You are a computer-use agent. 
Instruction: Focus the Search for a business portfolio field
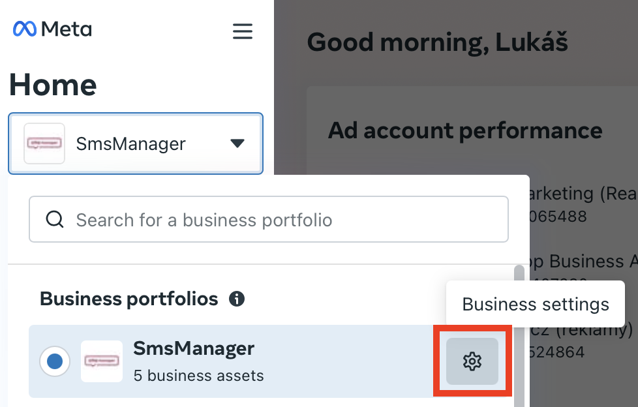pos(281,220)
